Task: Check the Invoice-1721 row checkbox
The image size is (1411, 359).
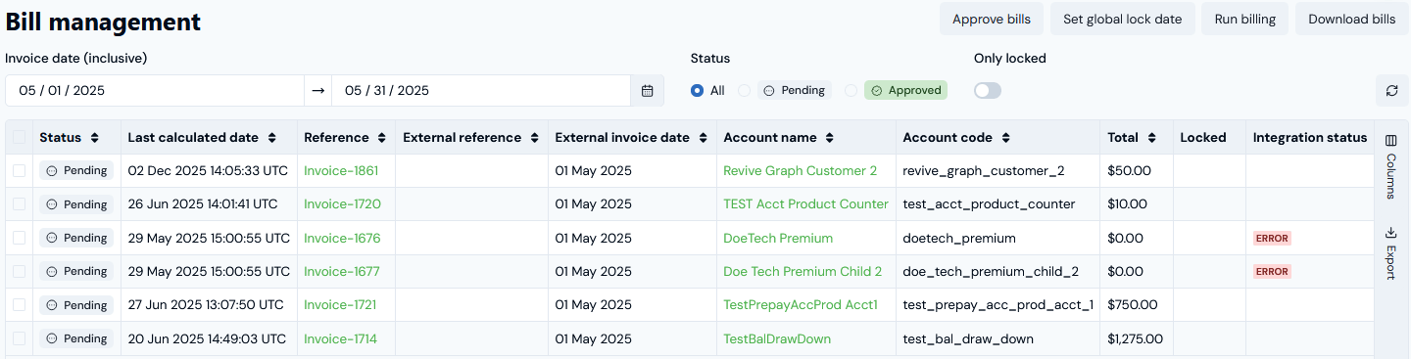Action: (x=20, y=305)
